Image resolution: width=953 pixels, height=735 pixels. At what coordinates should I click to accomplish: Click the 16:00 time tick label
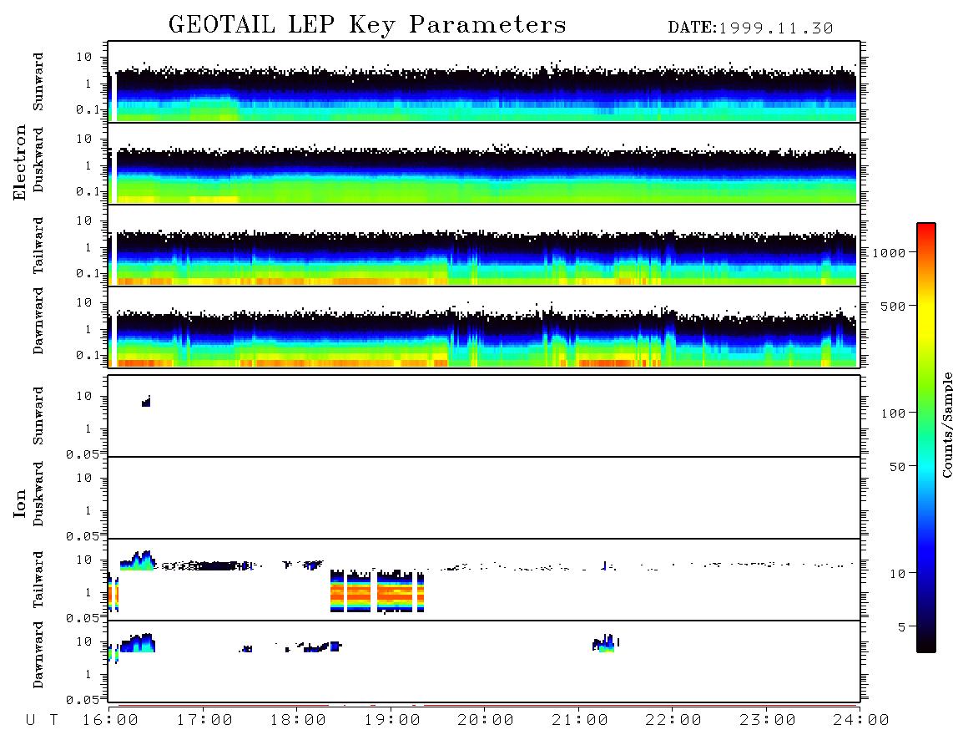pyautogui.click(x=111, y=721)
